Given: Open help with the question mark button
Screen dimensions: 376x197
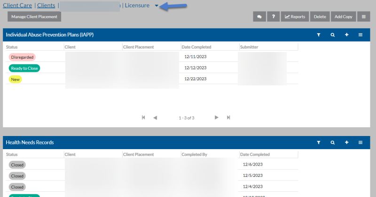Looking at the screenshot, I should tap(274, 17).
